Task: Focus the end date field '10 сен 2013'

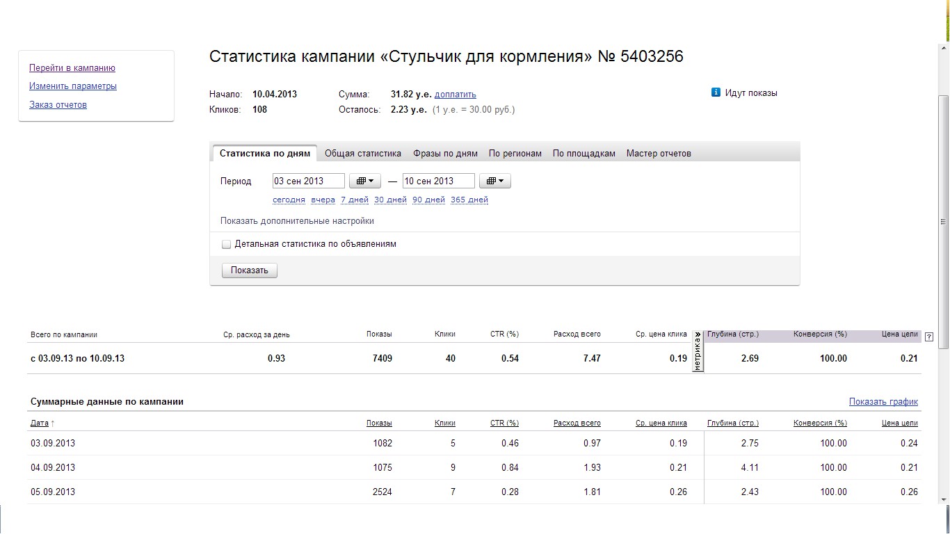Action: pyautogui.click(x=439, y=181)
